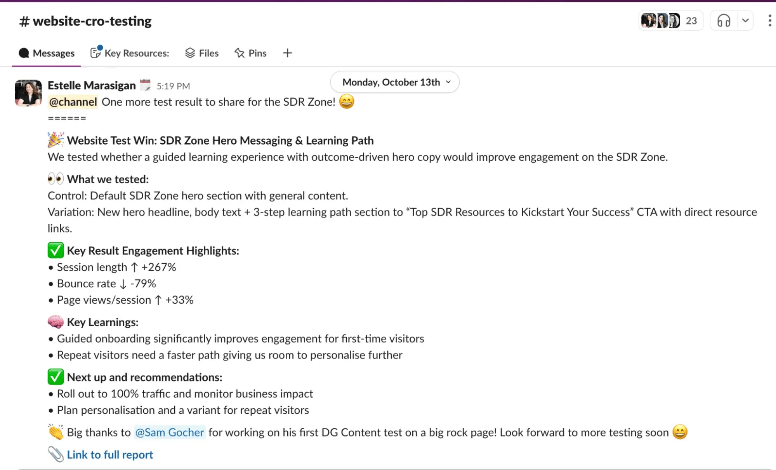Viewport: 776px width, 470px height.
Task: View channel members via avatar stack showing 23
Action: [x=670, y=20]
